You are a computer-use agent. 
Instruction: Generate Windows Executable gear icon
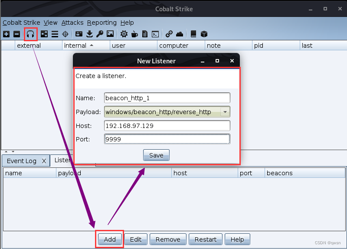point(124,34)
